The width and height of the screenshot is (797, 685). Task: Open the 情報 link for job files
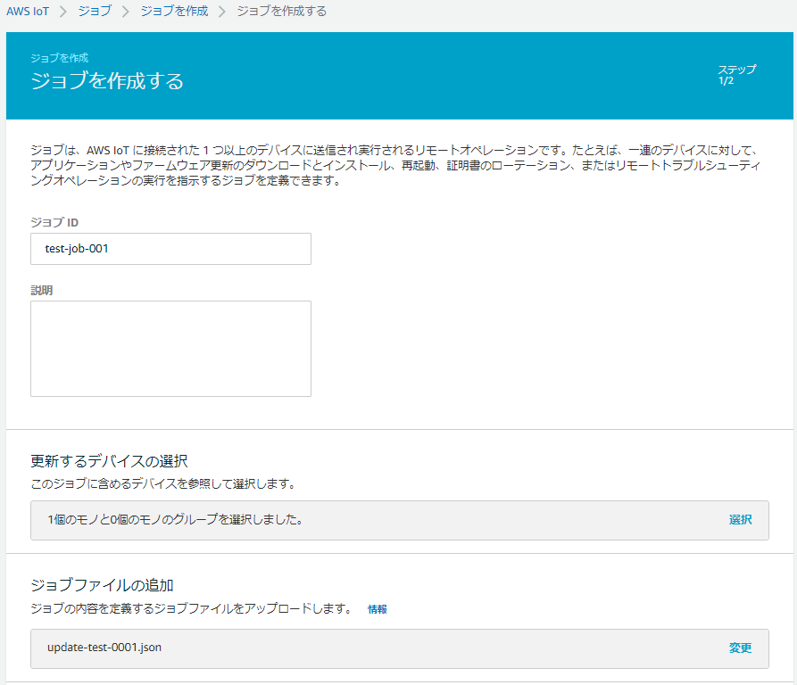(378, 609)
